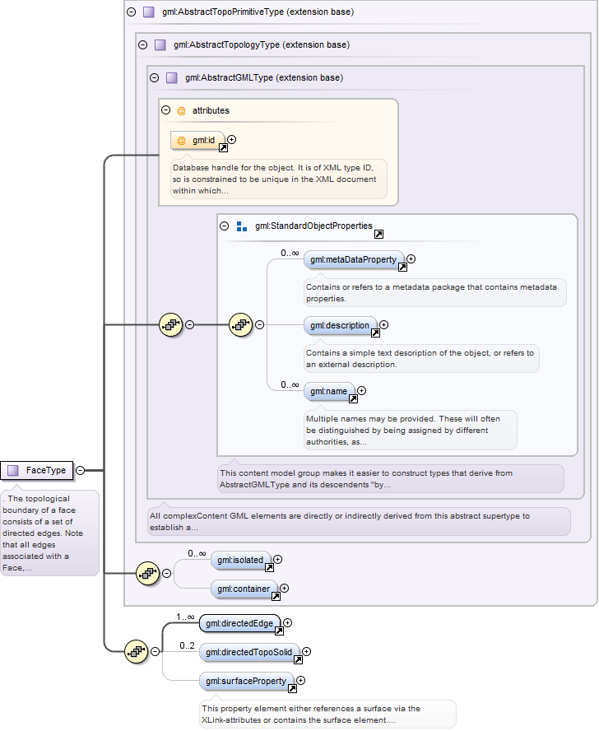The image size is (599, 731).
Task: Follow reference arrow on gml:description
Action: point(375,333)
